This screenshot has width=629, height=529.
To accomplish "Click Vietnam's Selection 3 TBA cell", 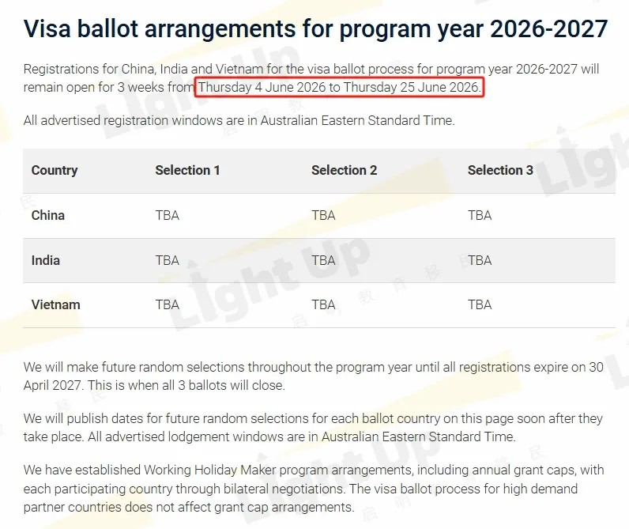I will pos(480,305).
